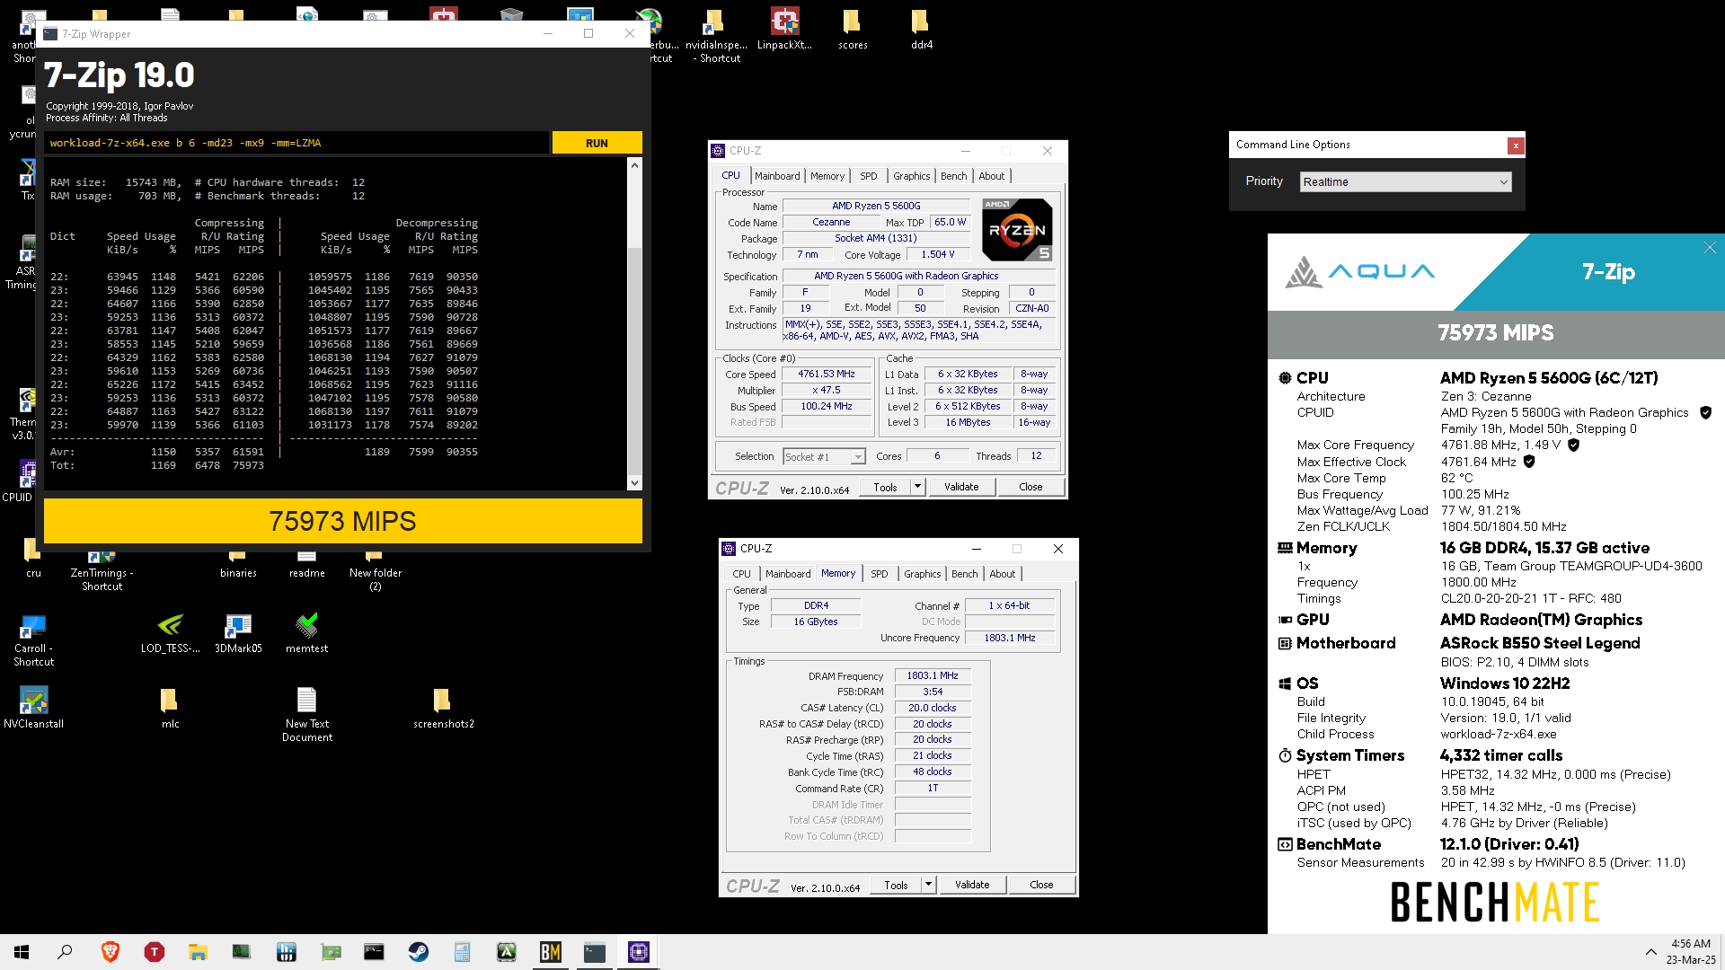
Task: Switch to CPU tab in lower CPU-Z
Action: [x=741, y=574]
